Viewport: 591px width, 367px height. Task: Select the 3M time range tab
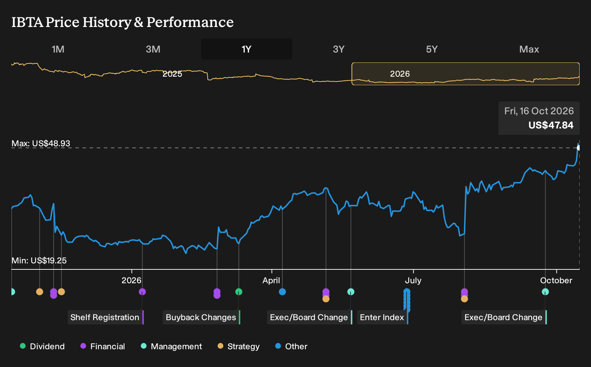[153, 49]
